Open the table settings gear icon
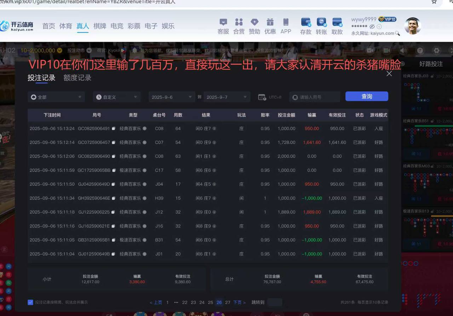The height and width of the screenshot is (316, 453). pos(437,50)
